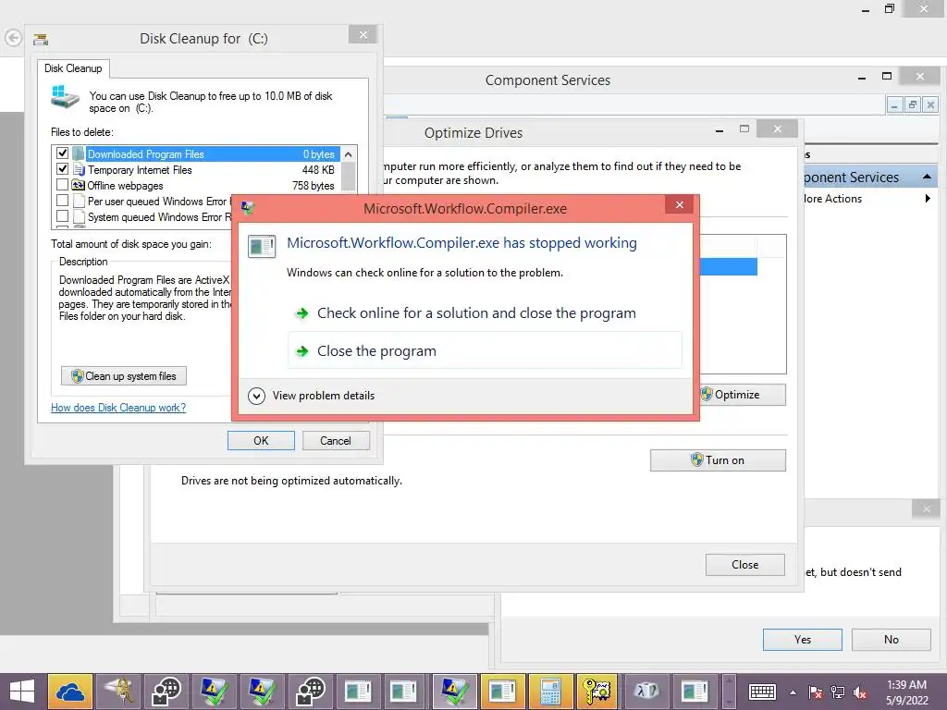Click Turn on in Optimize Drives
Screen dimensions: 947x710
coord(718,460)
